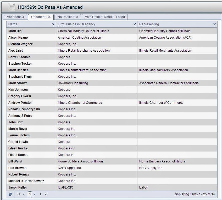Click the name John Bolz
The image size is (222, 200).
click(x=15, y=122)
